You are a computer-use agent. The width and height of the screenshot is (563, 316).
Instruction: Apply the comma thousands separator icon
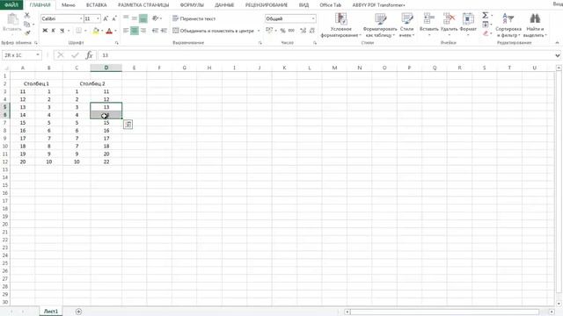[x=291, y=31]
